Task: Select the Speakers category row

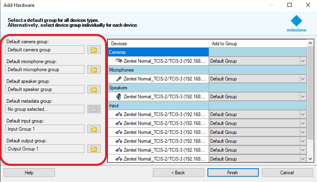Action: point(207,87)
